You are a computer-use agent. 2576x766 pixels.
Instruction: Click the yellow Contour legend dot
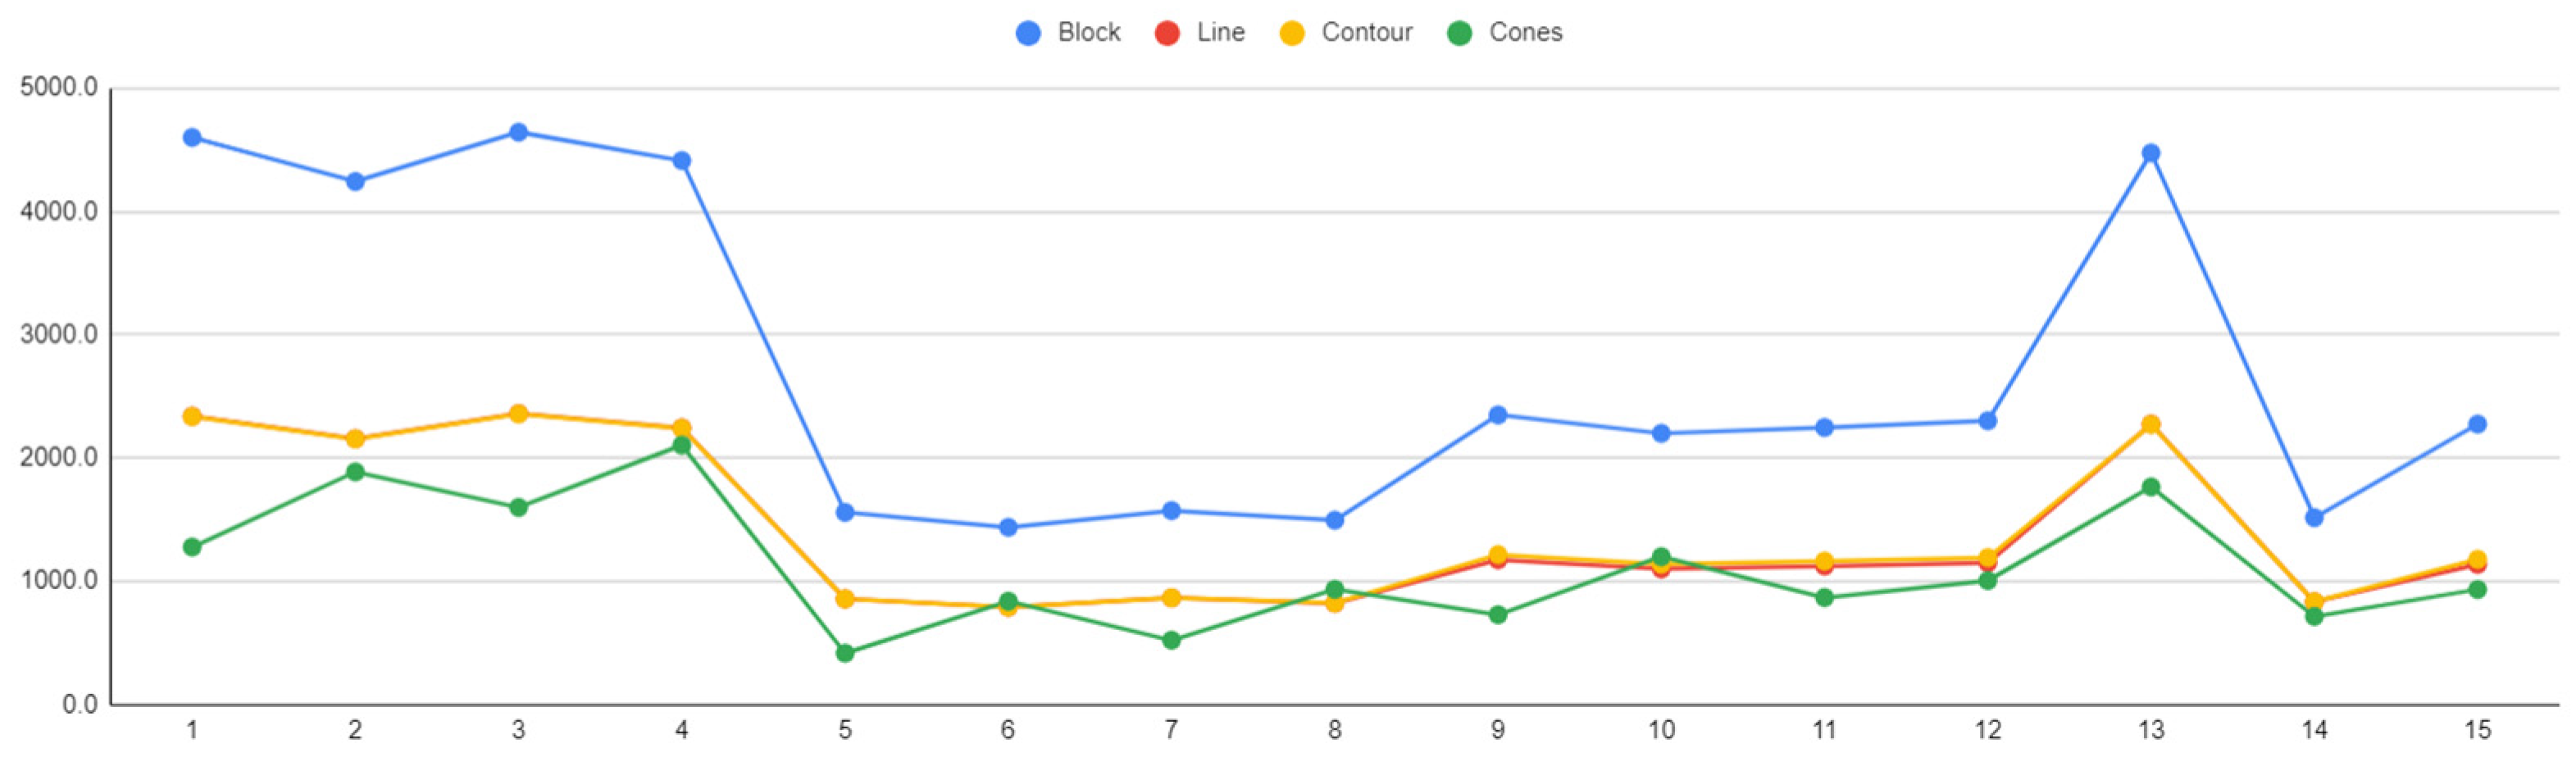1292,33
